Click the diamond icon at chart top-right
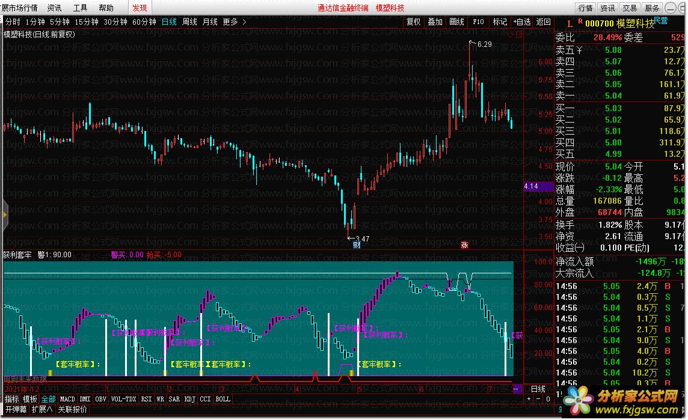 point(511,34)
